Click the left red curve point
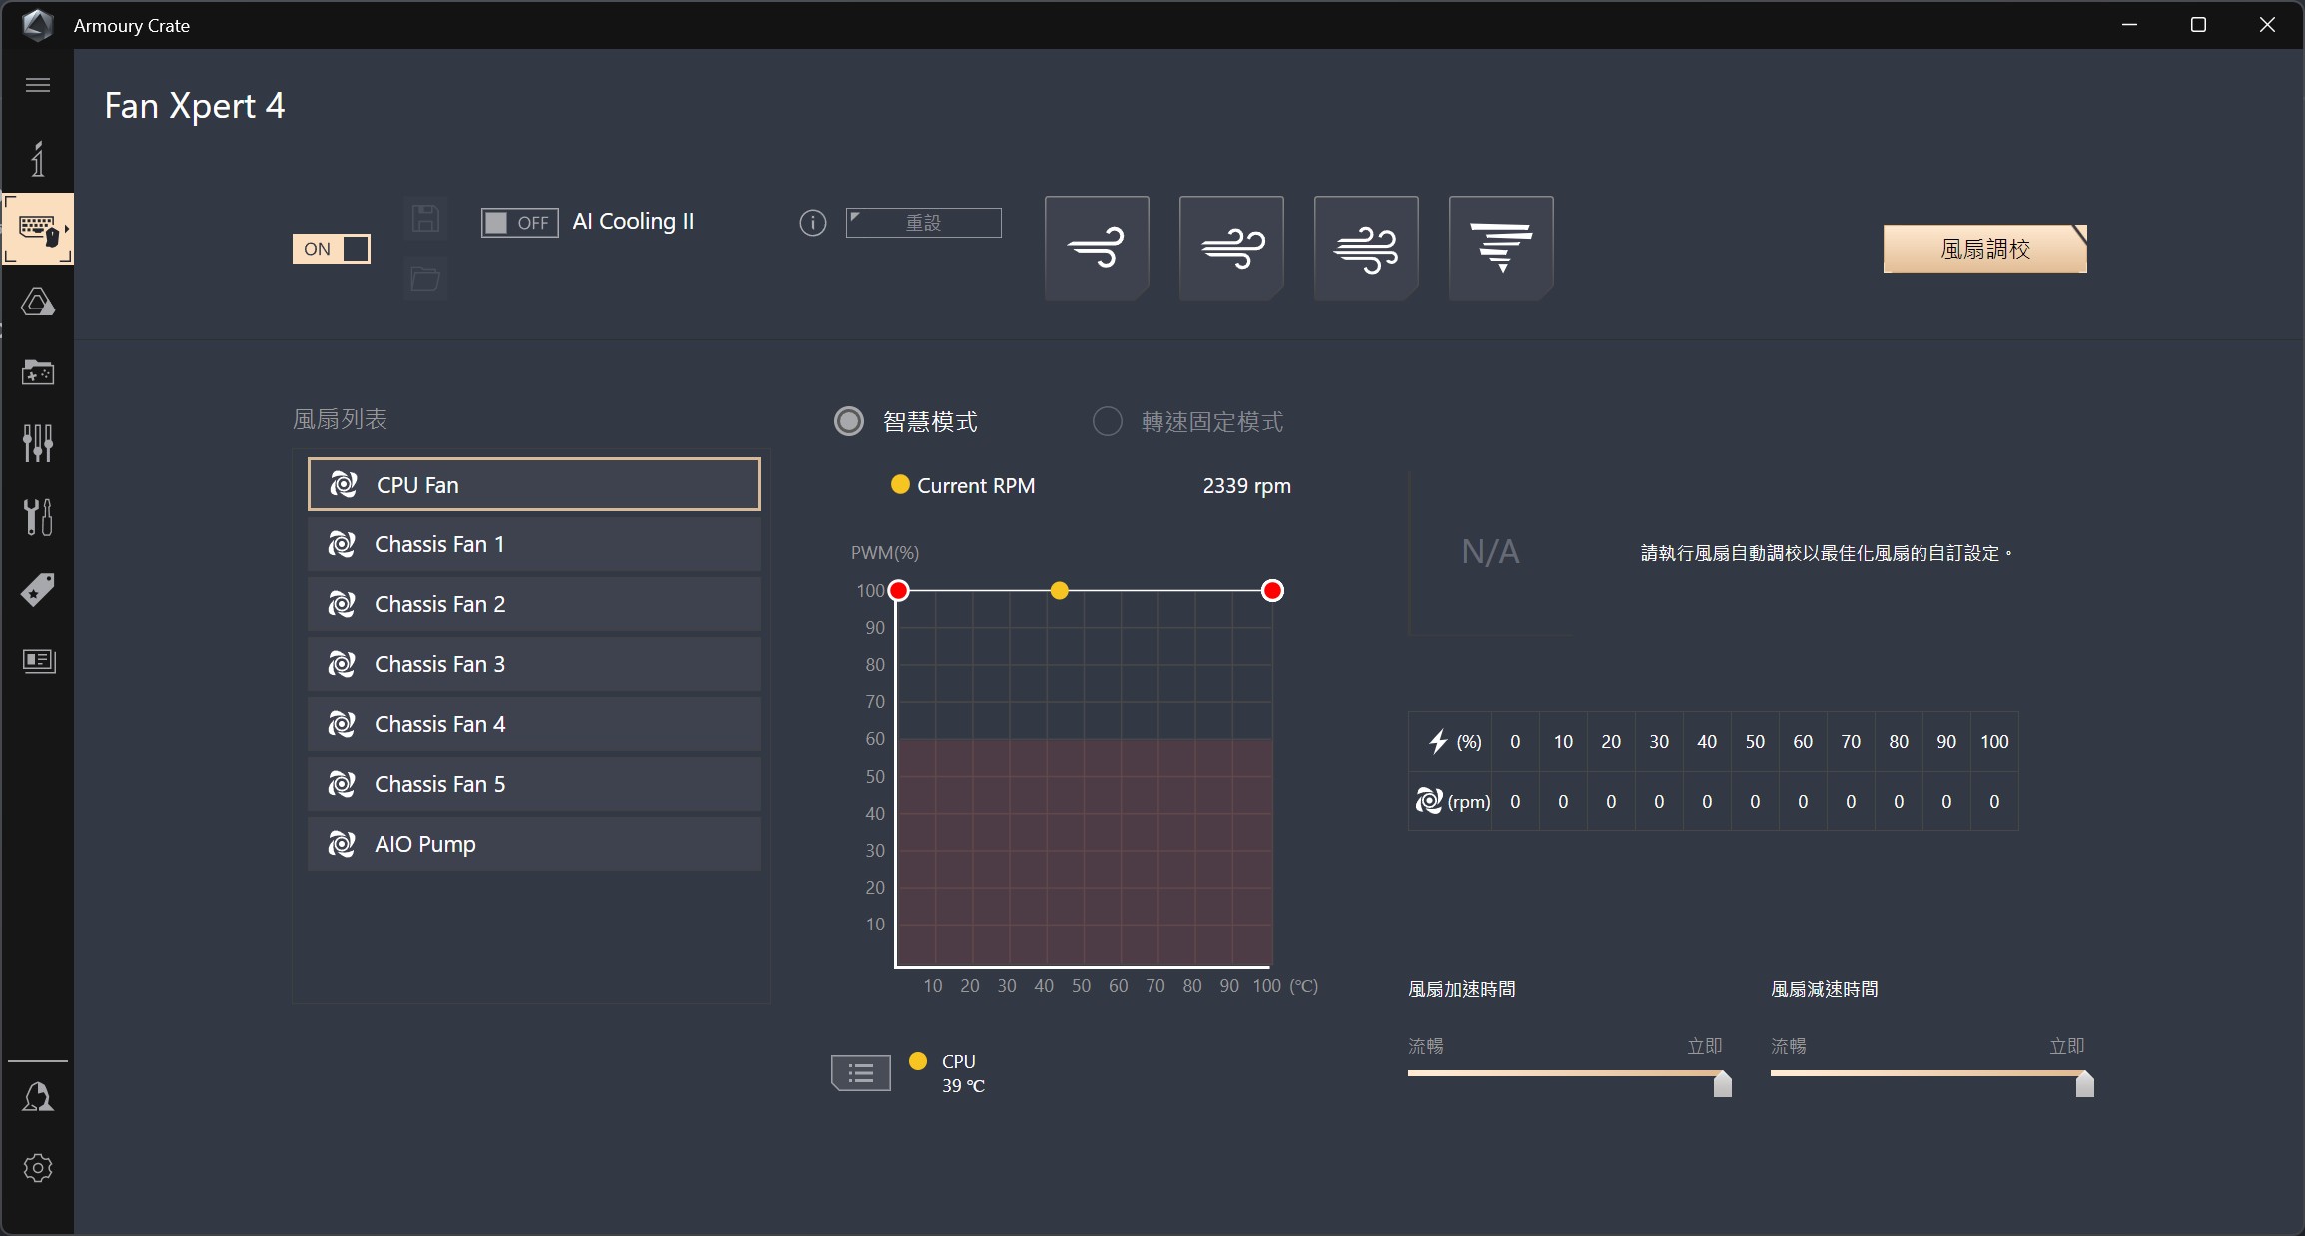 pyautogui.click(x=899, y=591)
